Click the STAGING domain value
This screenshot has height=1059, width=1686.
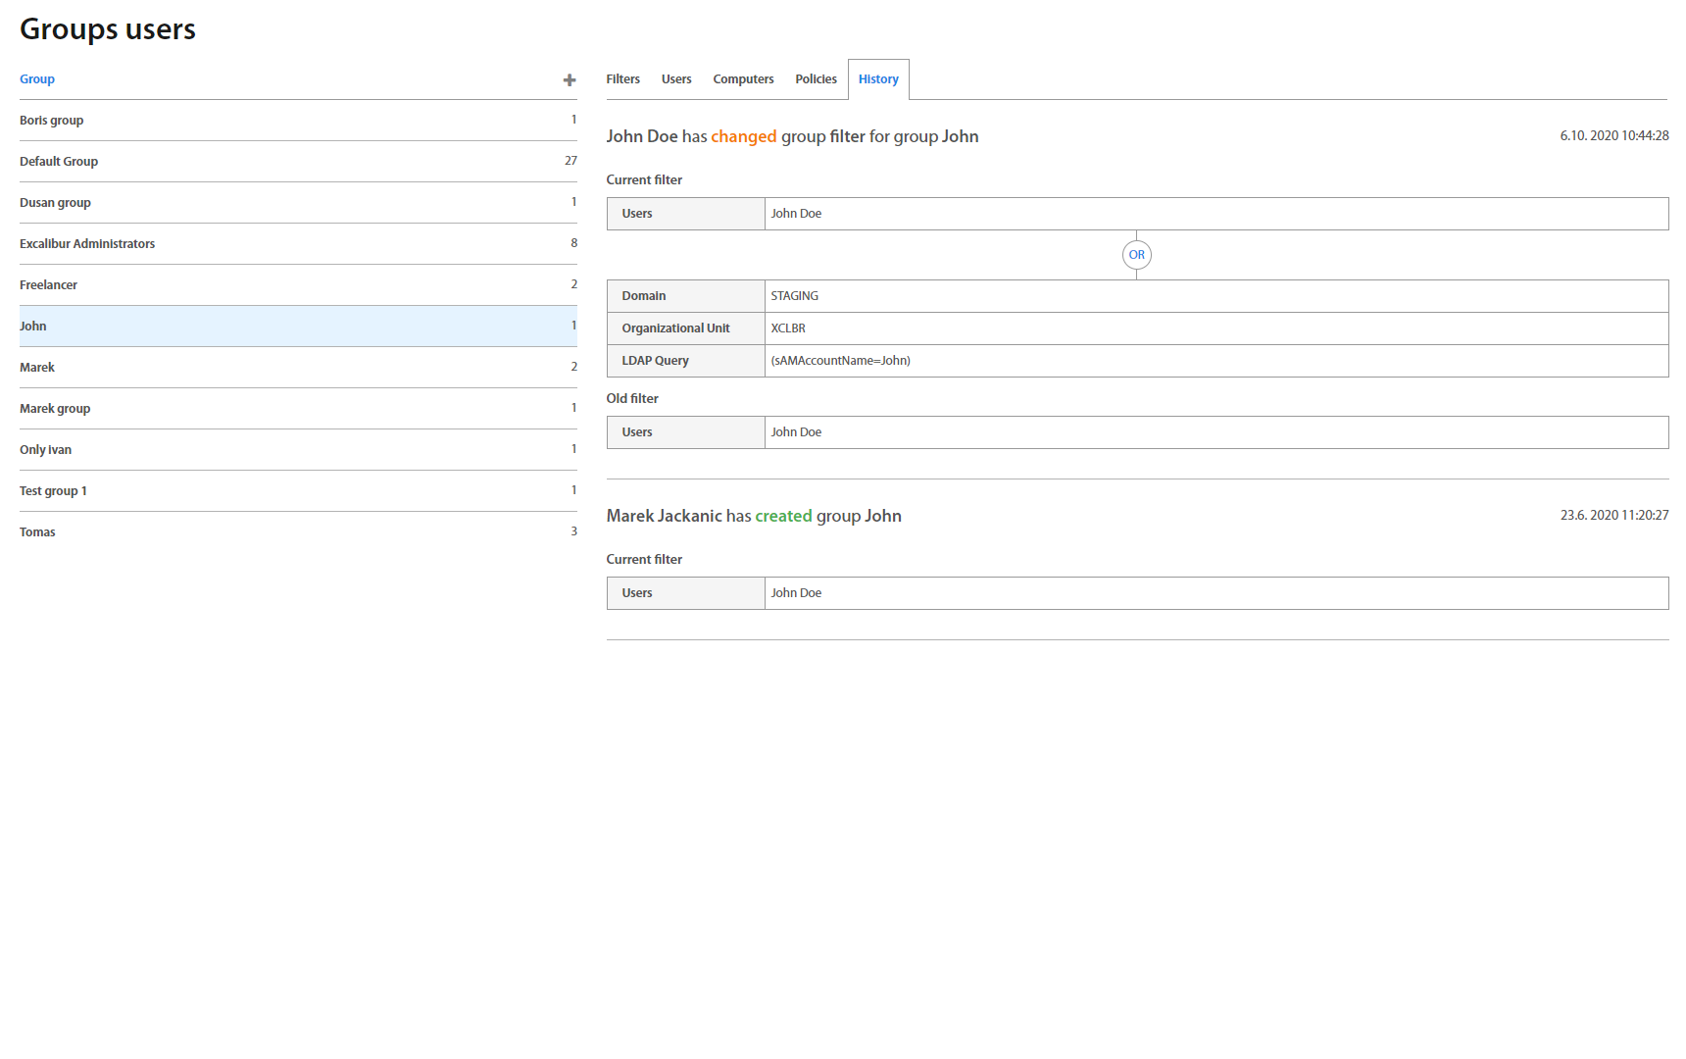(794, 296)
